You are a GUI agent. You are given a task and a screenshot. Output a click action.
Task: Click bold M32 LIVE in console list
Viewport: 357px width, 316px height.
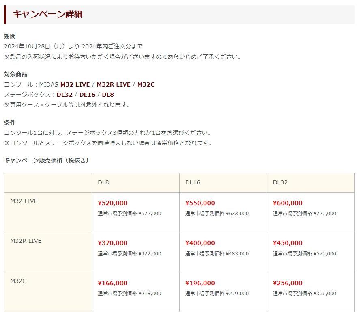click(x=75, y=84)
